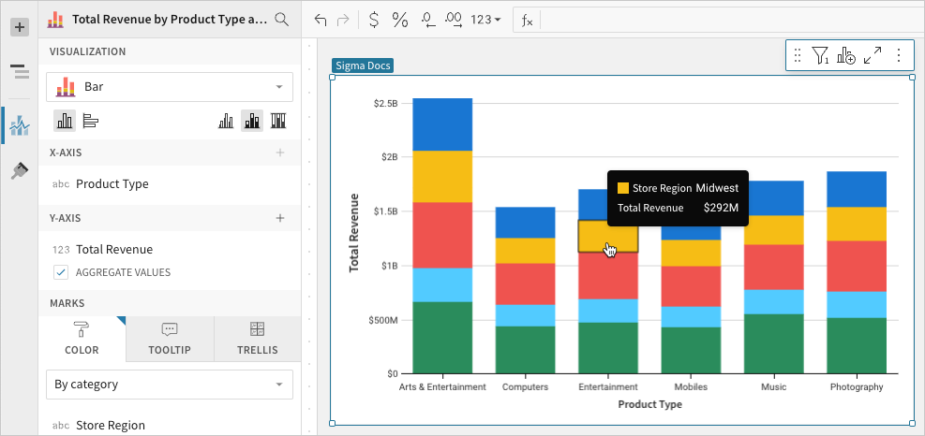This screenshot has width=925, height=436.
Task: Click the green bottom segment of the Computers bar
Action: pos(525,350)
